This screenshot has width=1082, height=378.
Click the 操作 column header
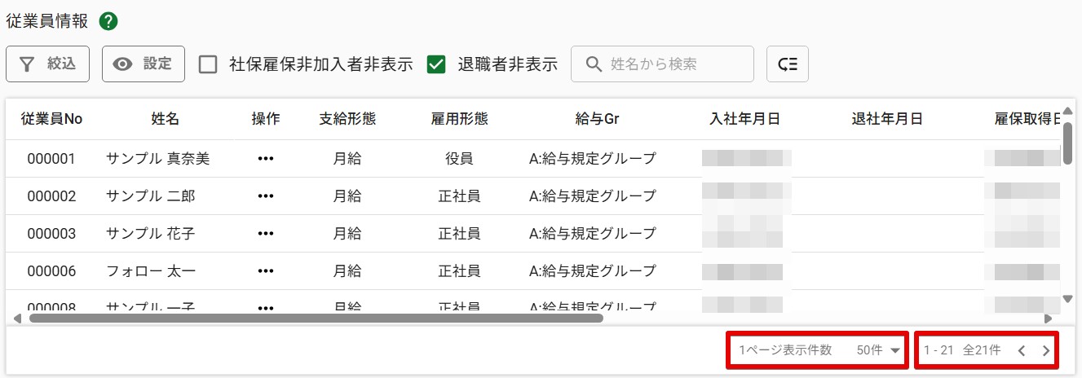coord(266,119)
